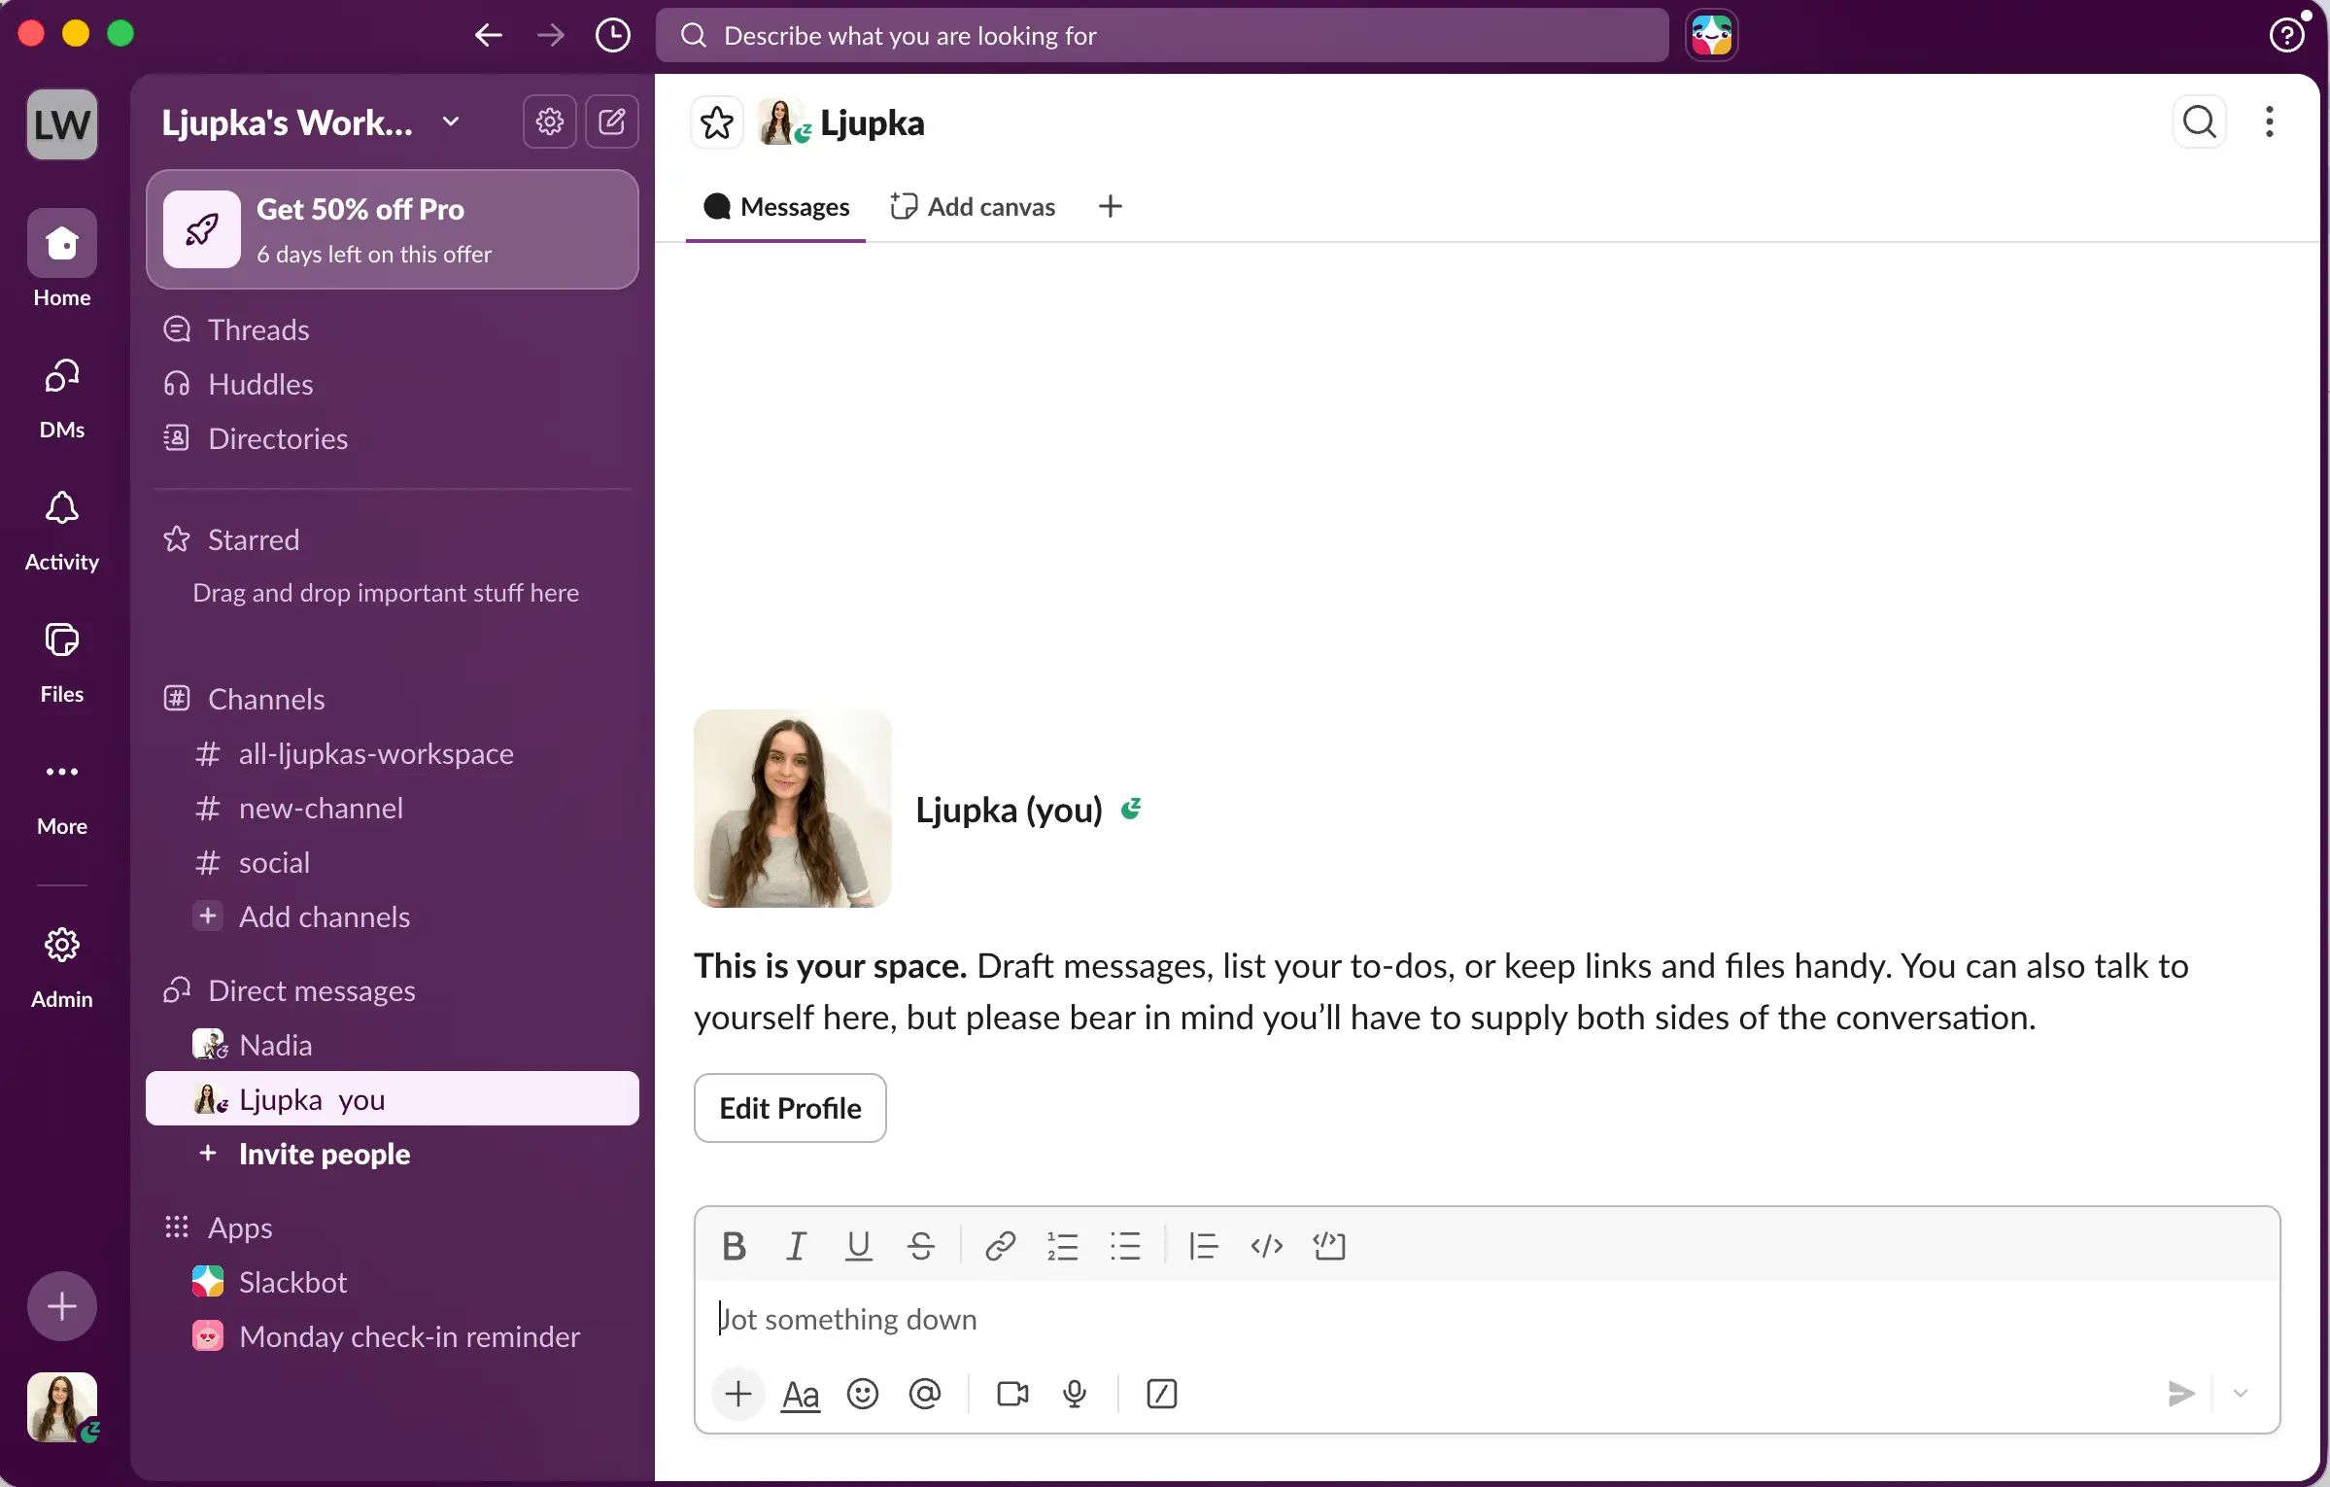This screenshot has height=1487, width=2330.
Task: Open the social channel
Action: pyautogui.click(x=393, y=862)
